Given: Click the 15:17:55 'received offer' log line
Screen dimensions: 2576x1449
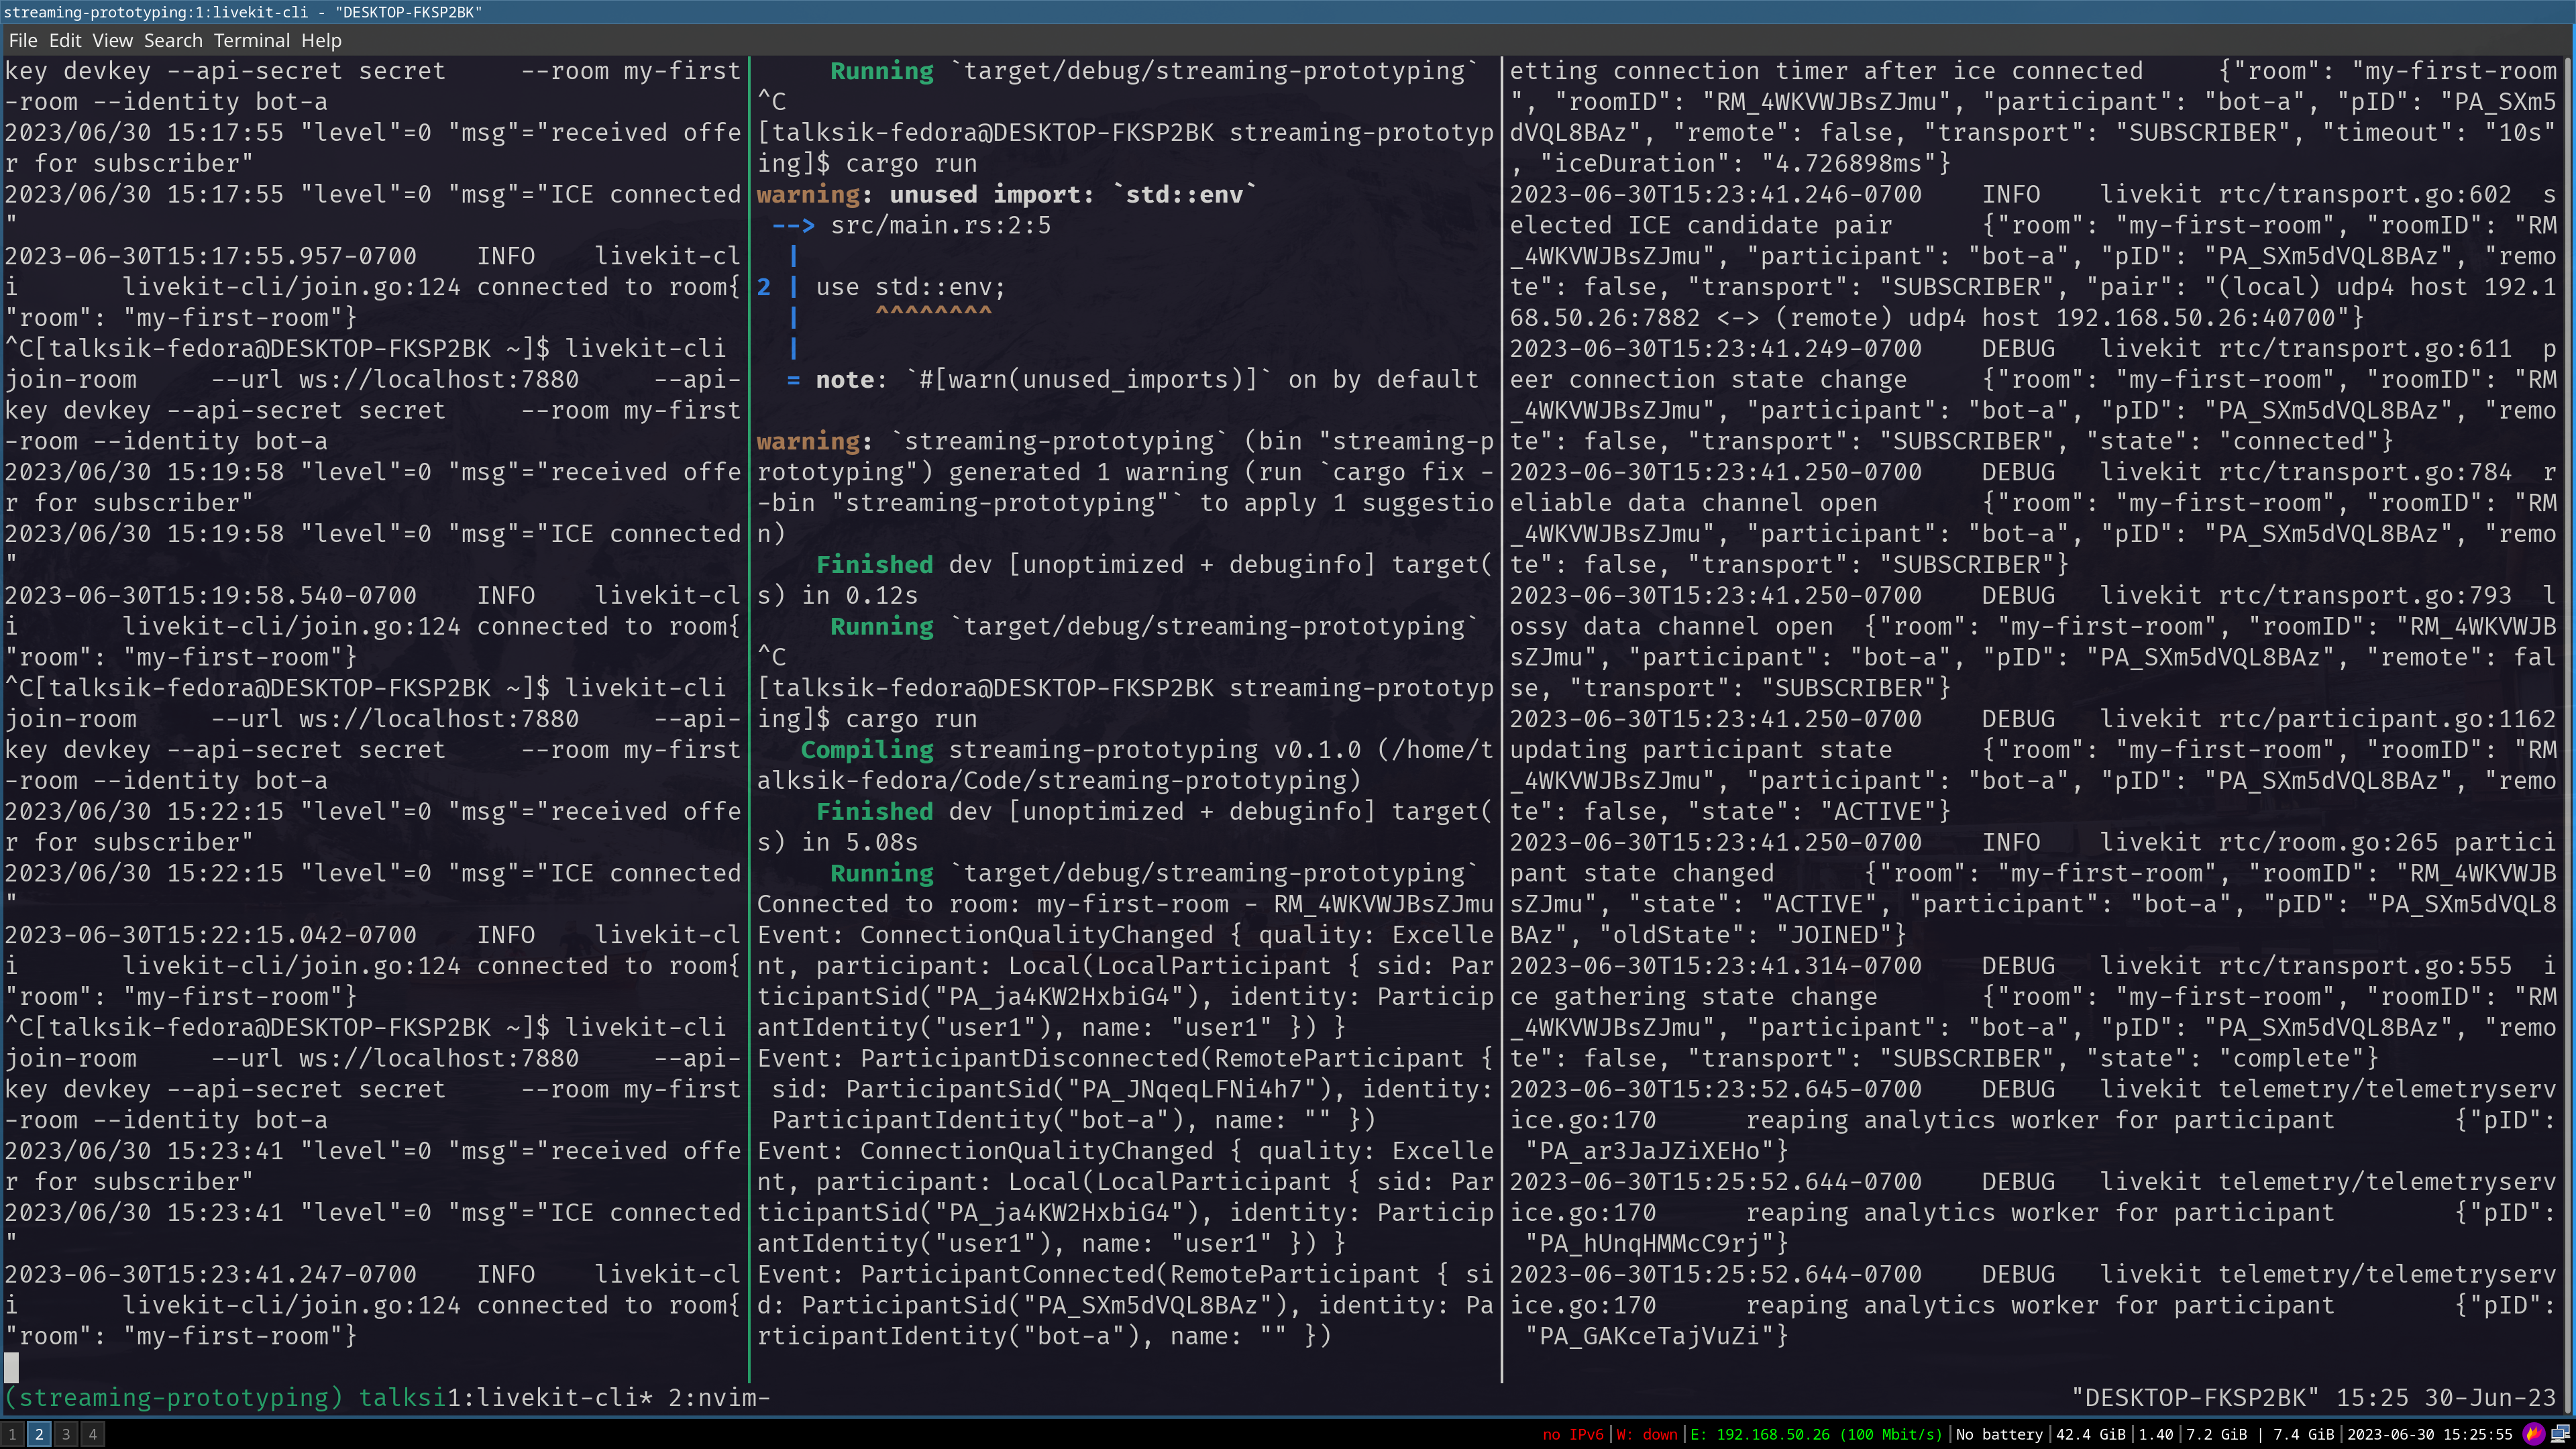Looking at the screenshot, I should tap(372, 148).
